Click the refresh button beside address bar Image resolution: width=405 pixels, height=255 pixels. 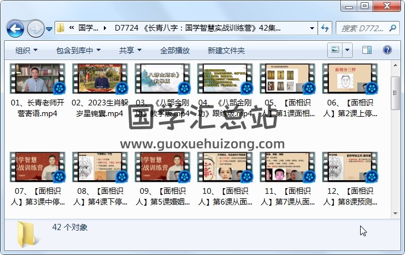[x=325, y=28]
